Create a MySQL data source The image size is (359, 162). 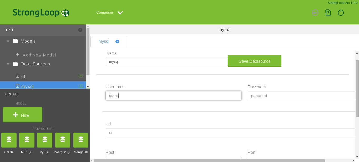click(x=45, y=140)
